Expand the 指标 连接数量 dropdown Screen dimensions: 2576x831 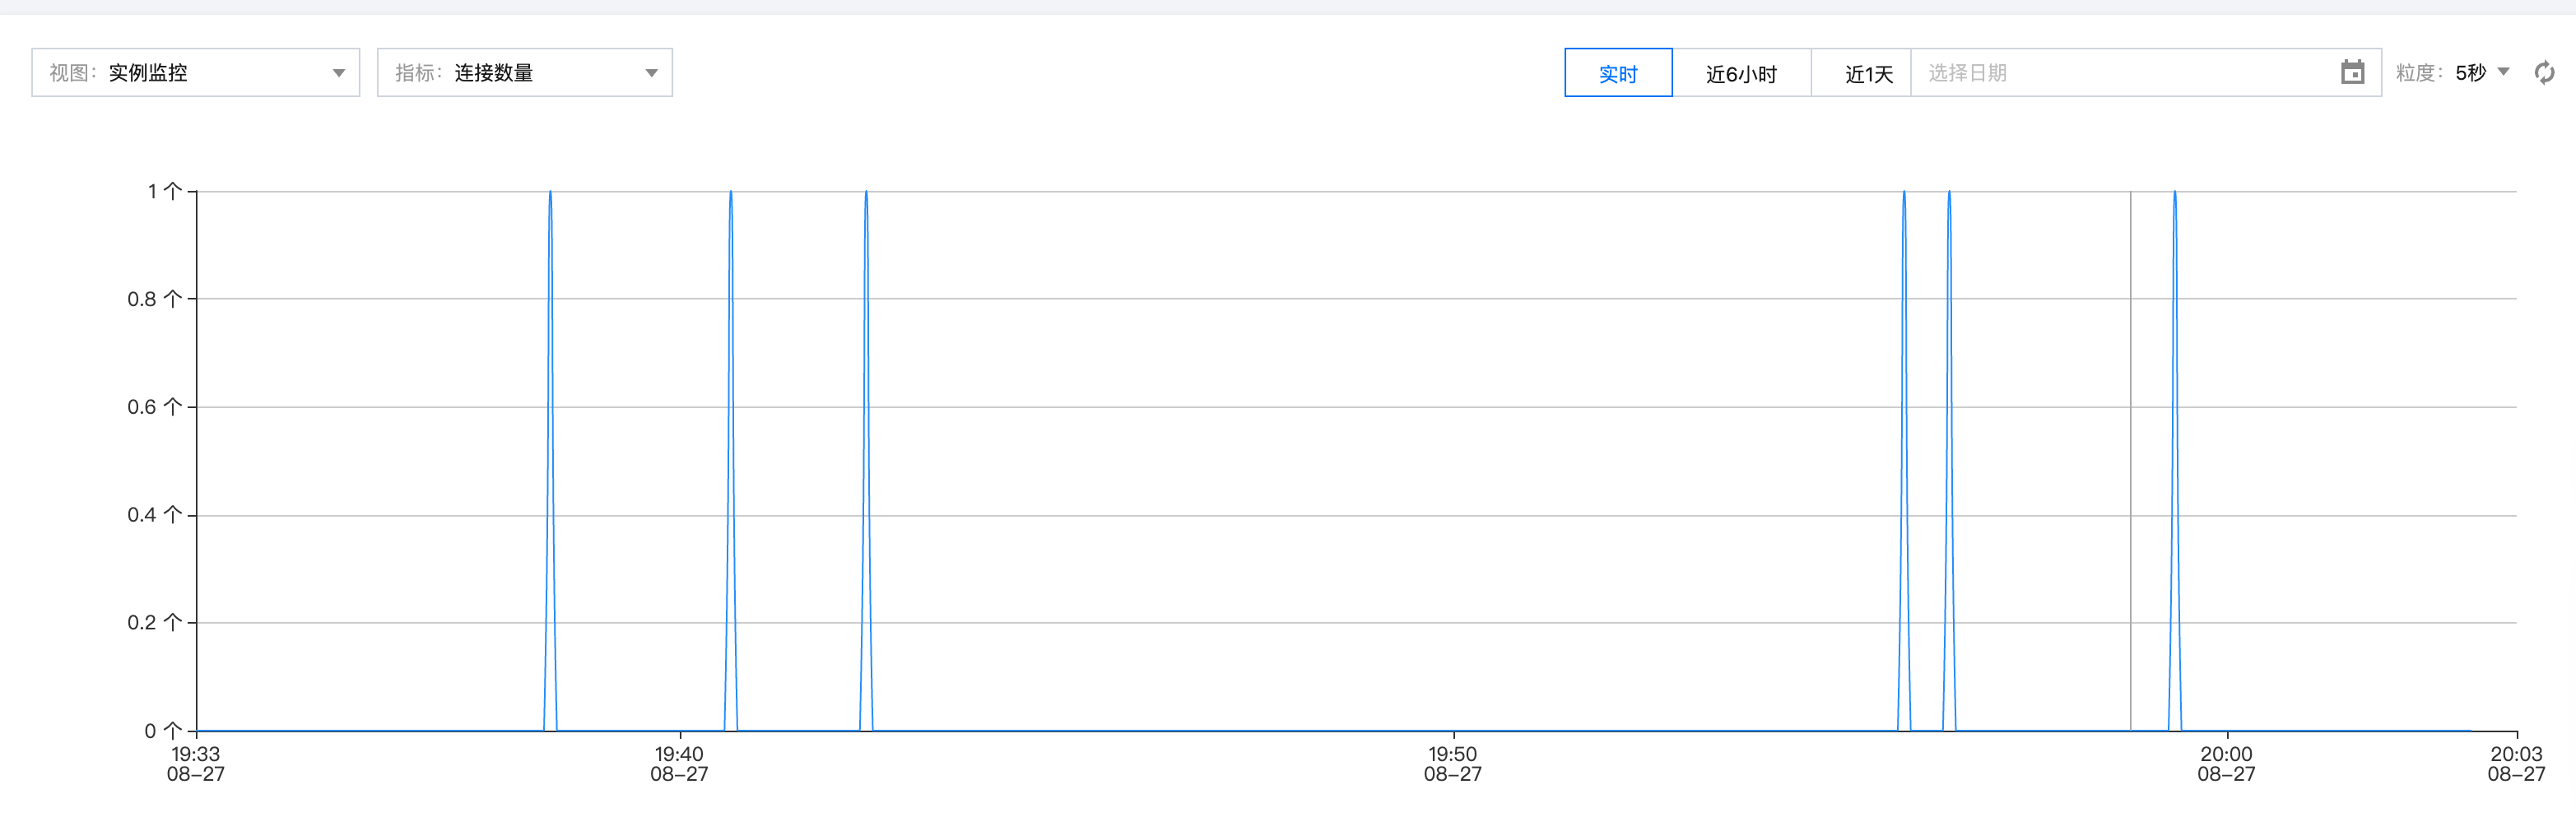coord(524,73)
